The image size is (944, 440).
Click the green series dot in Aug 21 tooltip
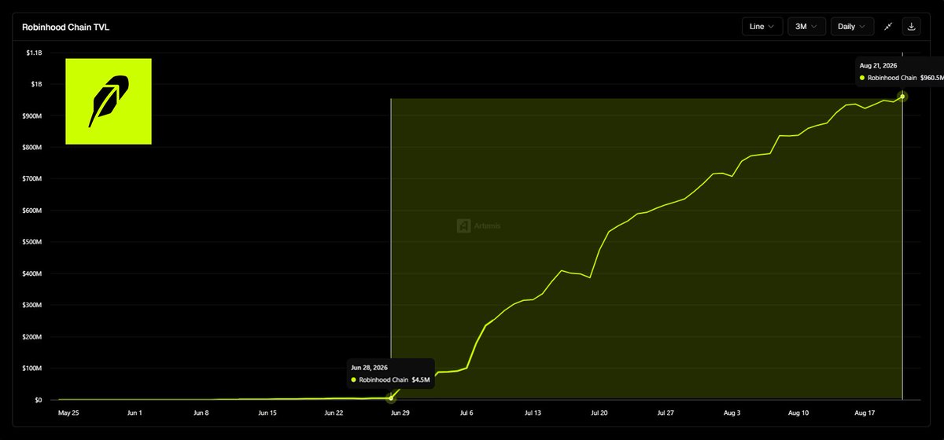(x=863, y=79)
